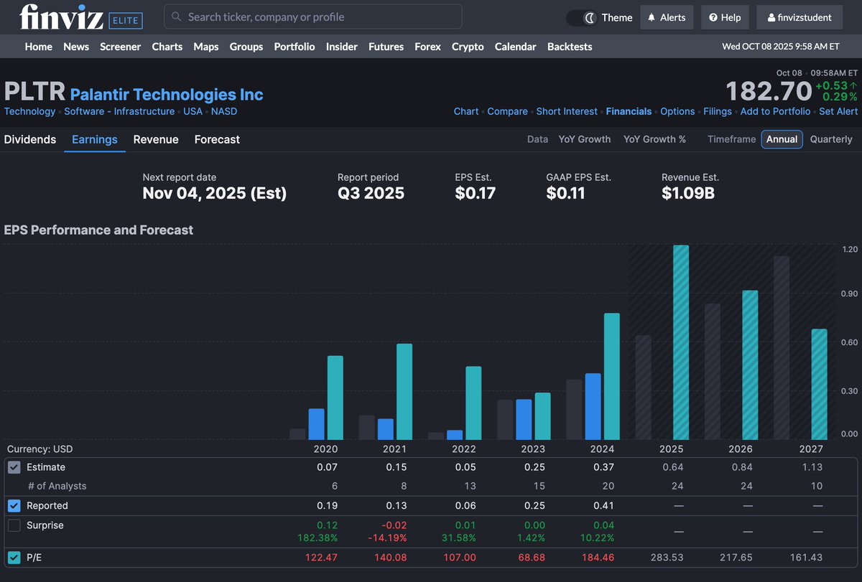Select YoY Growth data view
The image size is (862, 582).
pos(585,139)
